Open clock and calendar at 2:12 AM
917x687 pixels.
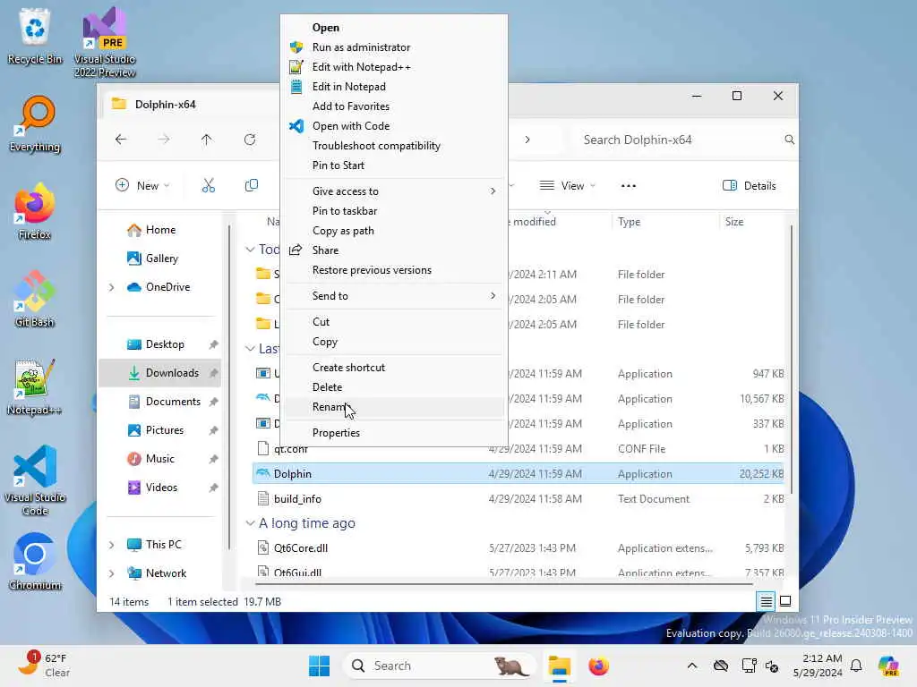817,666
